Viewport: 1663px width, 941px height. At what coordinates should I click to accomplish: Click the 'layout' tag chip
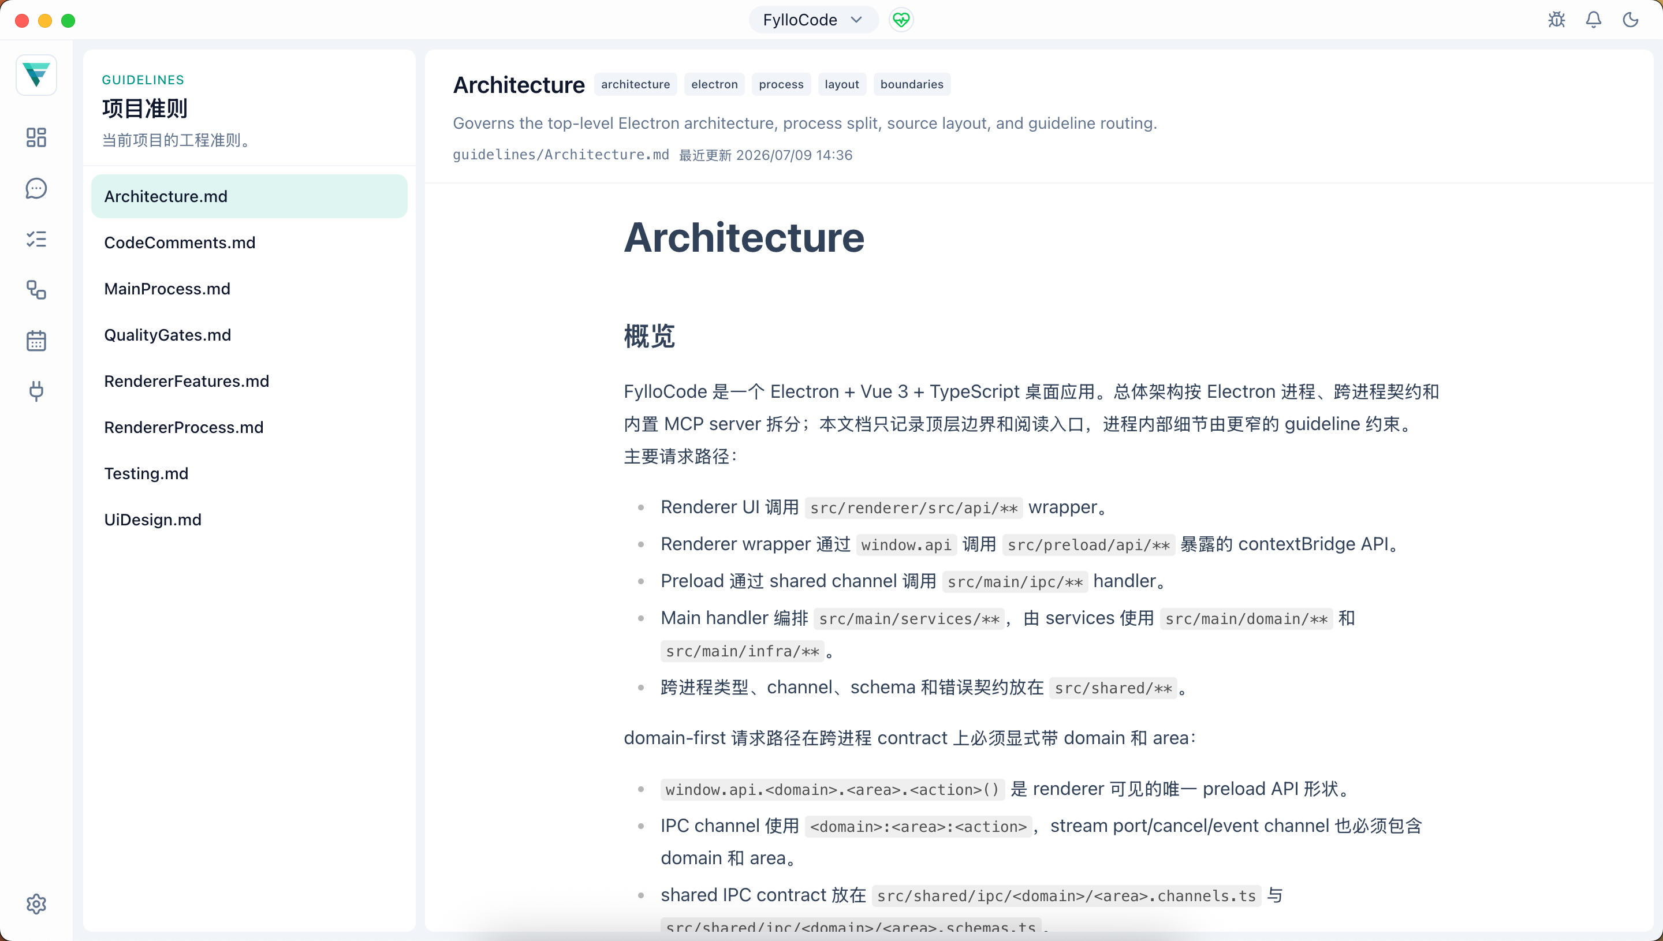click(841, 85)
